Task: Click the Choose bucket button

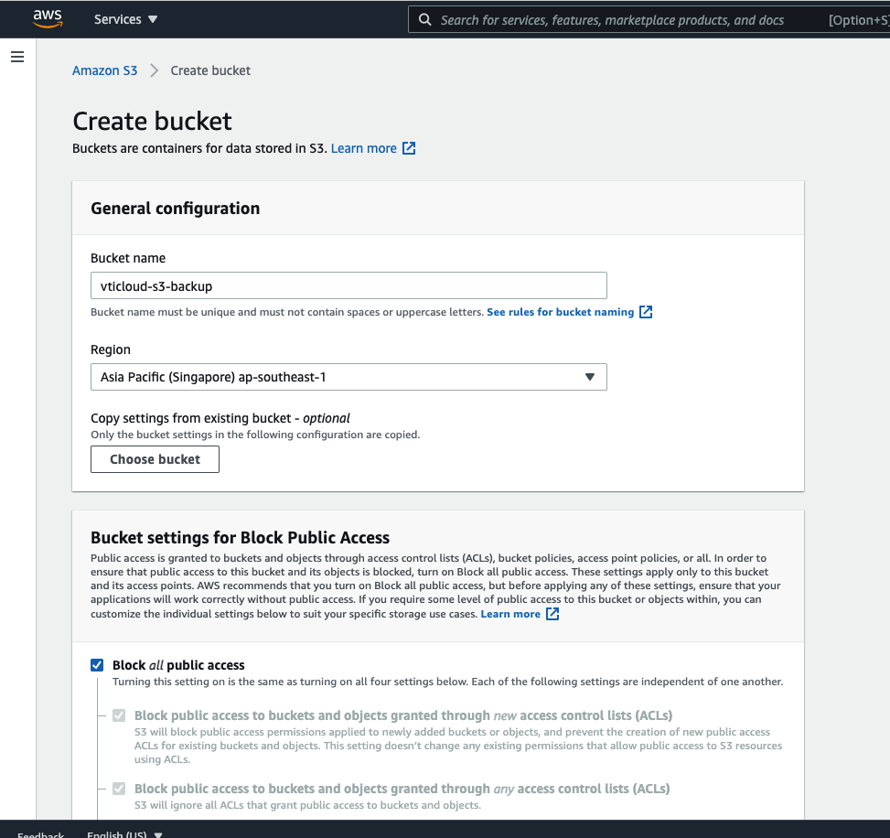Action: coord(155,459)
